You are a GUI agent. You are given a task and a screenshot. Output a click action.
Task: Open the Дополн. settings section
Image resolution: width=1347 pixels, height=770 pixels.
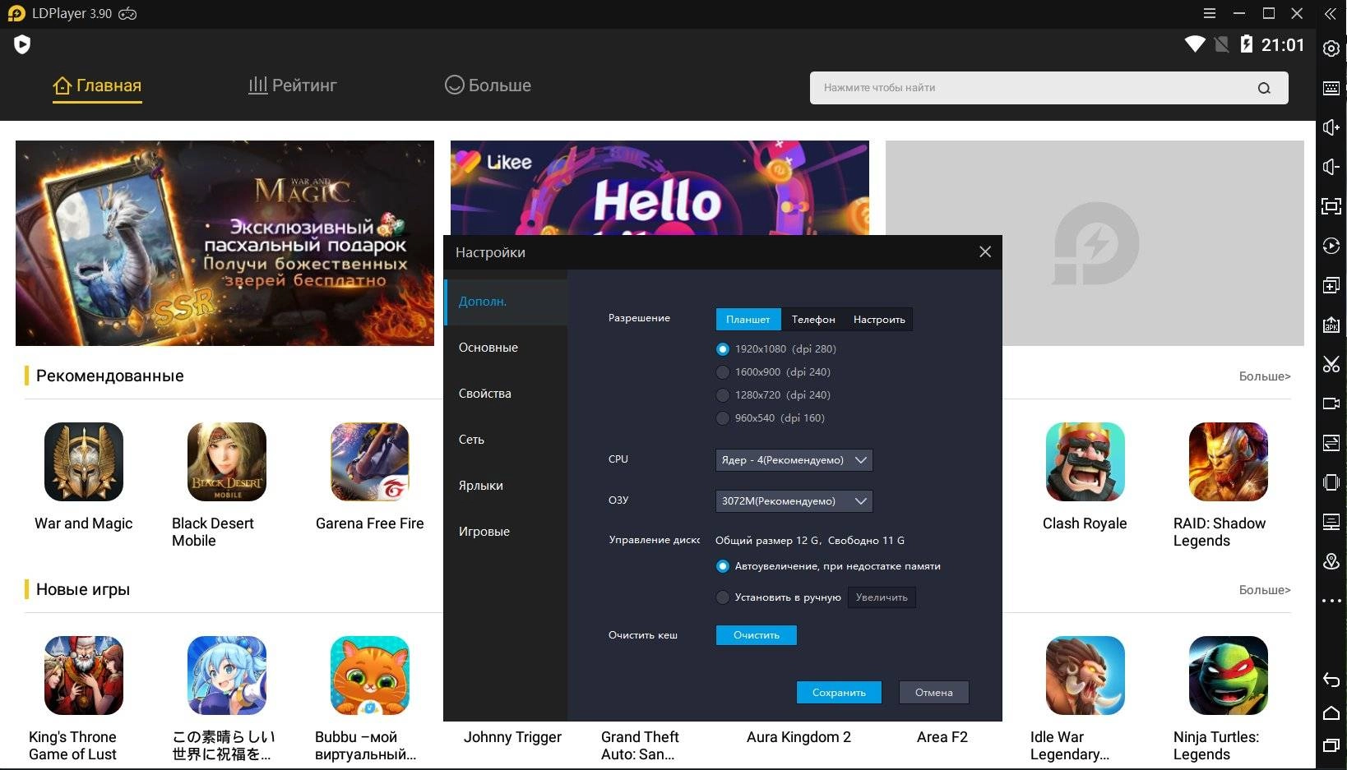coord(506,302)
